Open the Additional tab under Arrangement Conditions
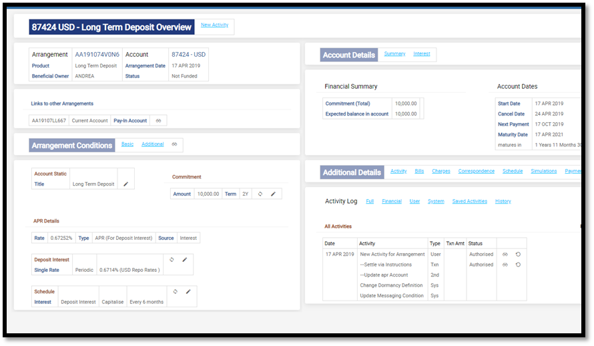 [152, 144]
